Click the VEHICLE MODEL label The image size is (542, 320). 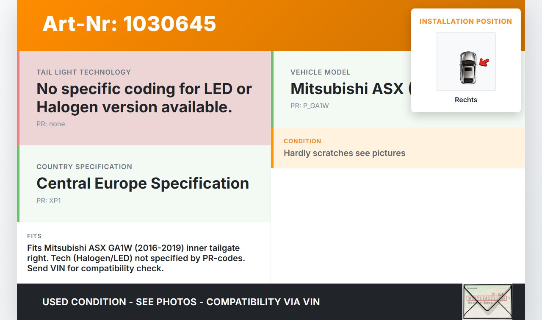point(321,72)
